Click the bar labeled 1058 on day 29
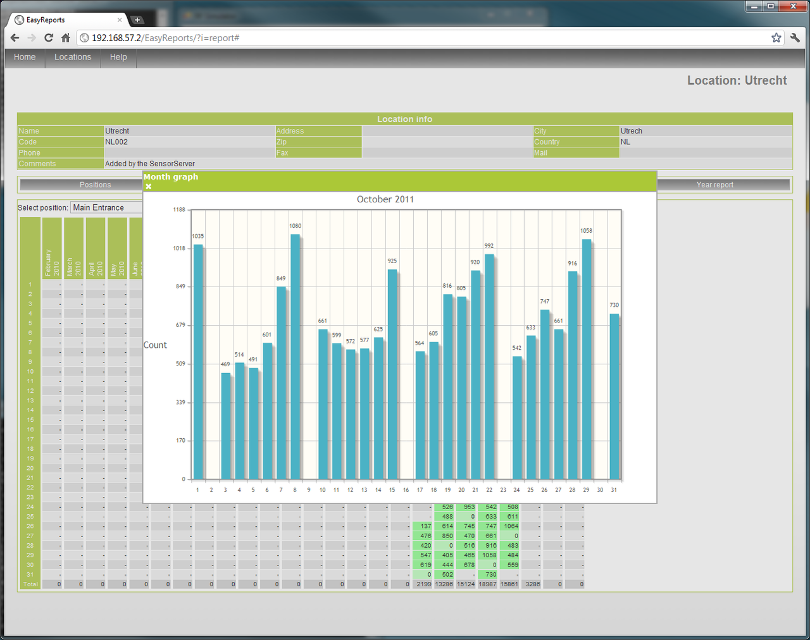 pos(587,359)
